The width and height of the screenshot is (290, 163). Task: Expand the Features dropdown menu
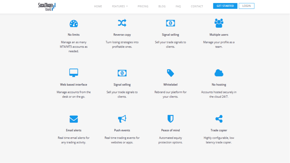(x=120, y=6)
